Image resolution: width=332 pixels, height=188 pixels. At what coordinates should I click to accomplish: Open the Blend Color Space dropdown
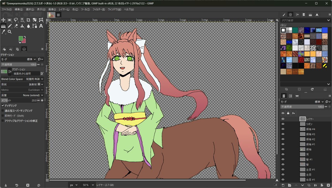click(22, 79)
